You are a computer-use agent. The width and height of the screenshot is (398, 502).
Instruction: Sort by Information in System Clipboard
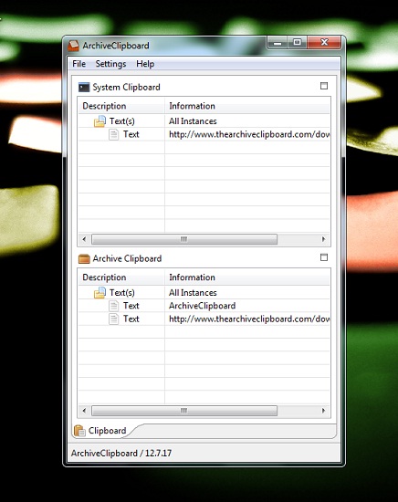[x=246, y=106]
